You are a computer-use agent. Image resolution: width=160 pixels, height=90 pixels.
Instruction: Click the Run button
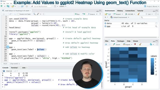[77, 14]
